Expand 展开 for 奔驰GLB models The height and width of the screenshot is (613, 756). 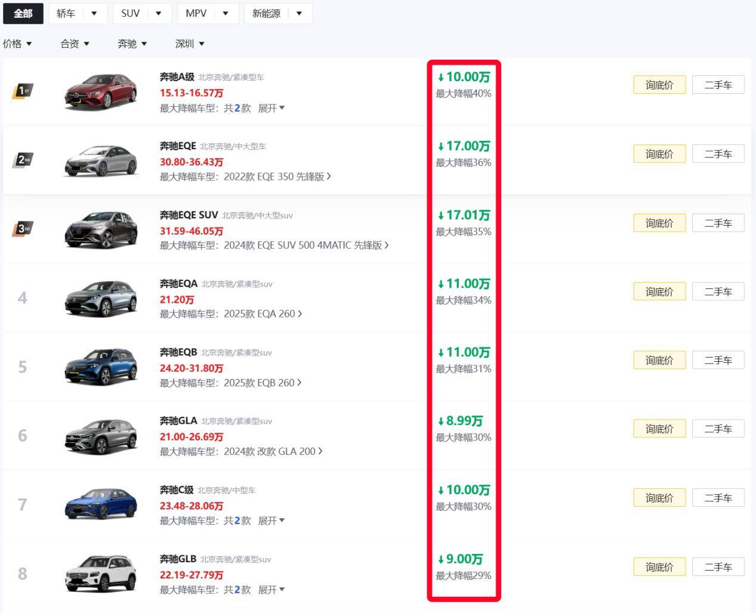point(271,590)
